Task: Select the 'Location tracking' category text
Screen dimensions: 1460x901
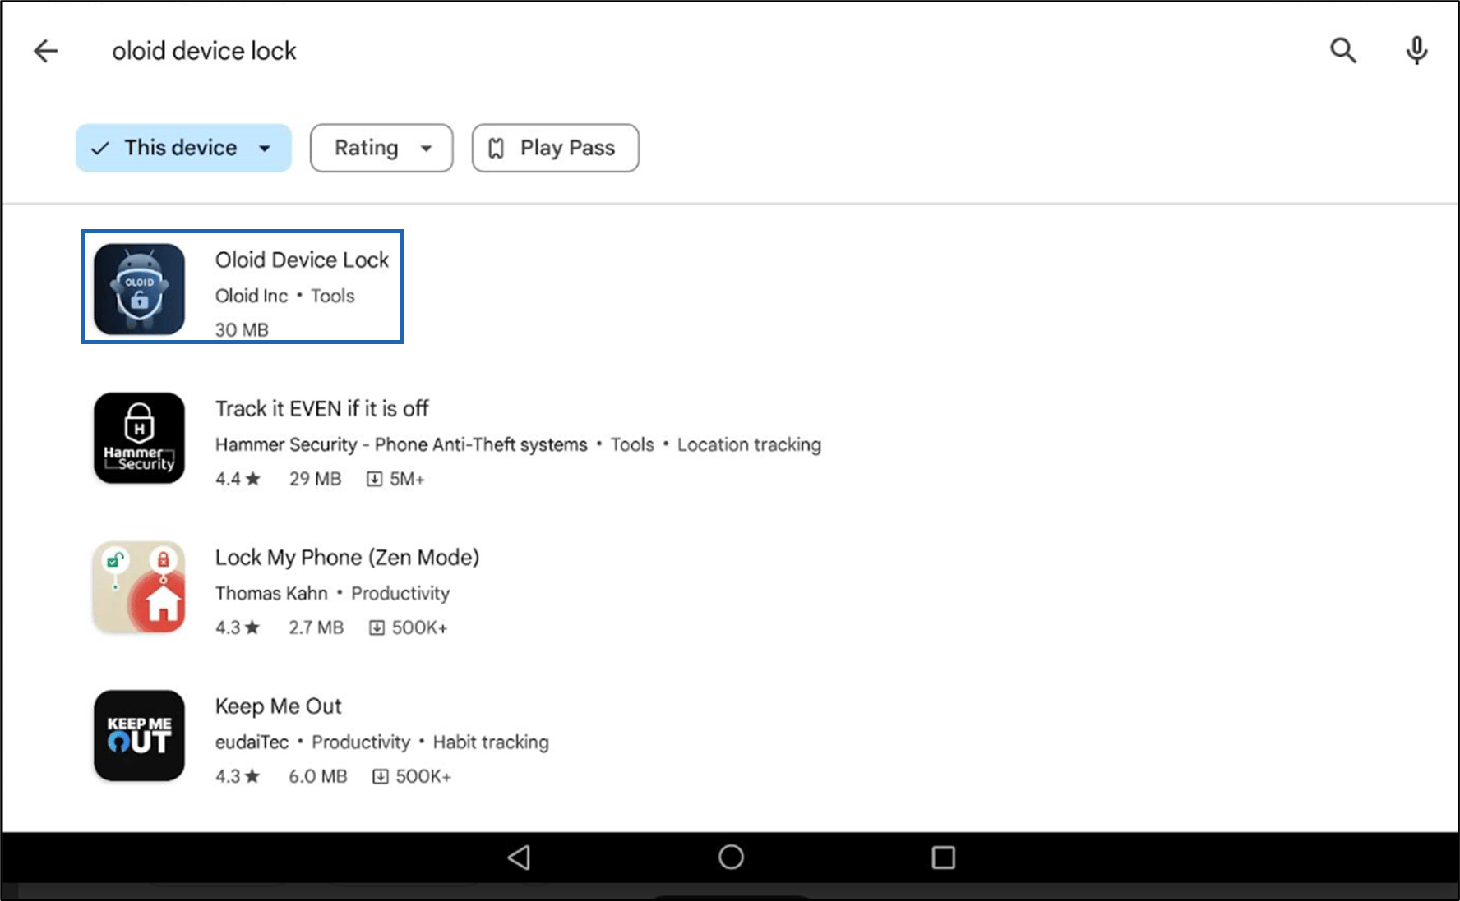Action: click(x=749, y=444)
